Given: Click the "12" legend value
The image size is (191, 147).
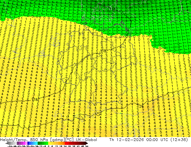Looking at the screenshot, I should [57, 146].
